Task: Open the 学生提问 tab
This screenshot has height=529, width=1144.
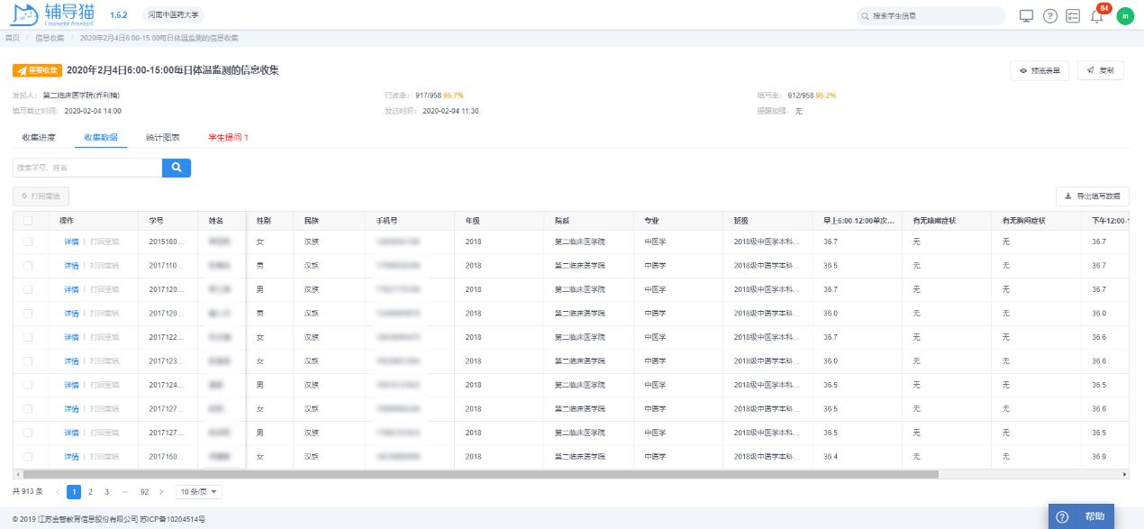Action: [x=228, y=138]
